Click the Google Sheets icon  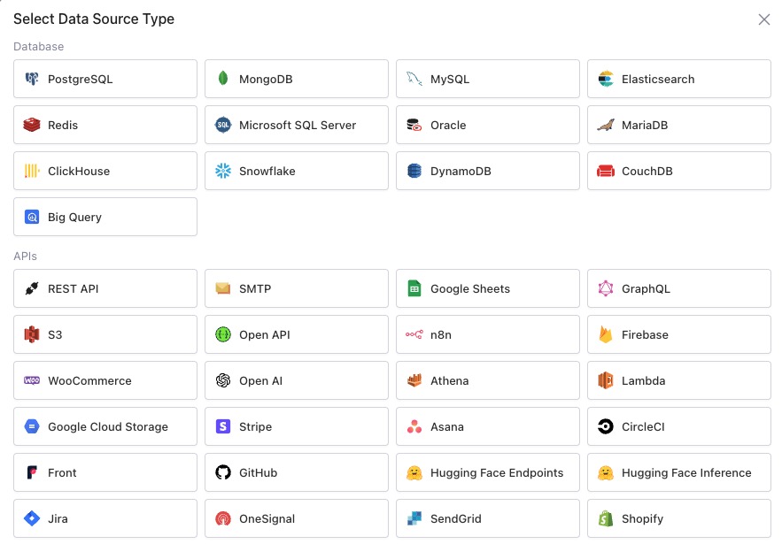coord(414,289)
